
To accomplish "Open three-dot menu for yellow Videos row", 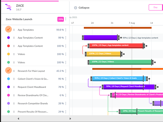I will [x=66, y=54].
